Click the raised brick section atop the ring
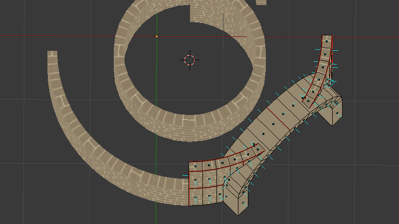The image size is (399, 224). click(207, 12)
